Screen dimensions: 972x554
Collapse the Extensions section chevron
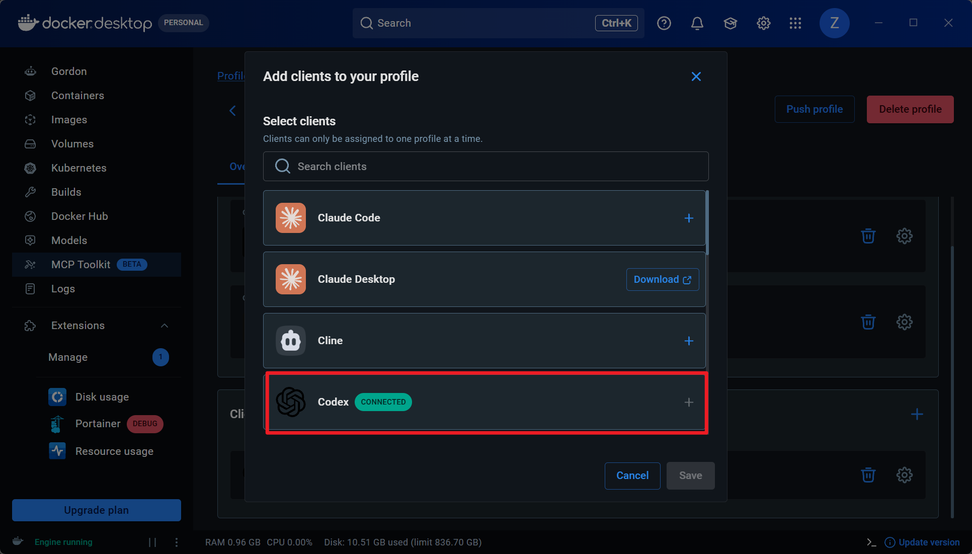[x=165, y=326]
